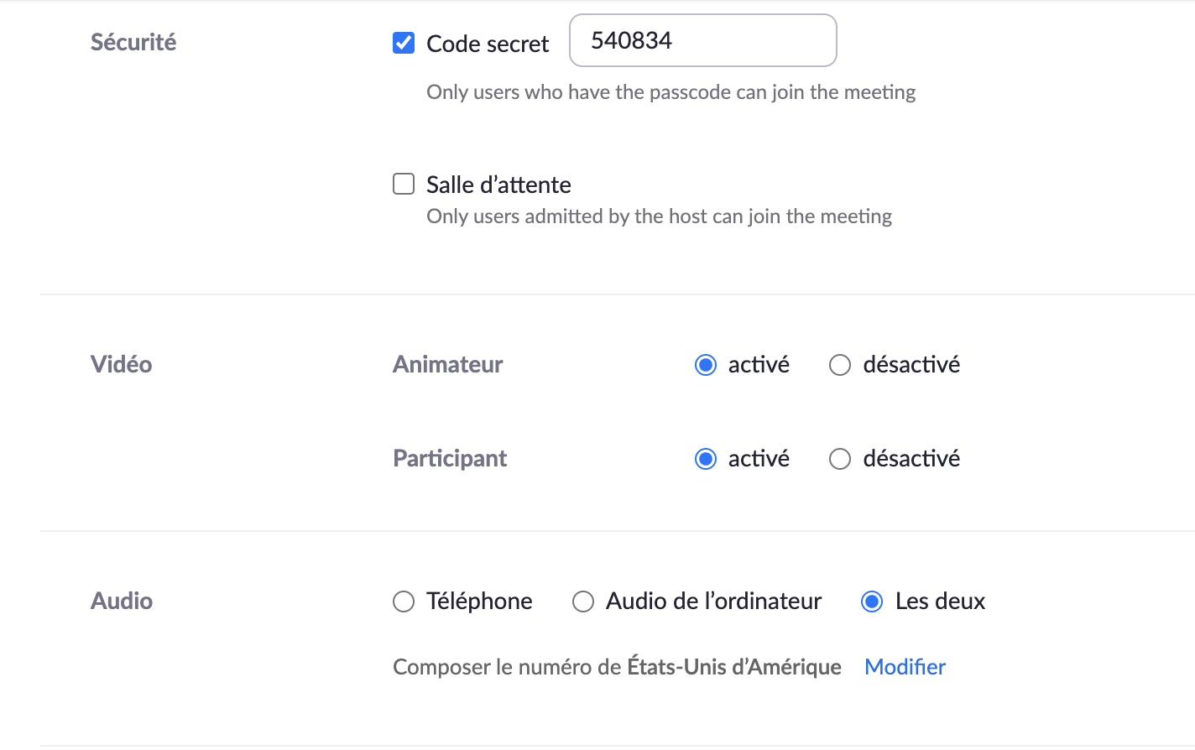Click the États-Unis d'Amérique dial-in text
The height and width of the screenshot is (750, 1195).
coord(734,667)
